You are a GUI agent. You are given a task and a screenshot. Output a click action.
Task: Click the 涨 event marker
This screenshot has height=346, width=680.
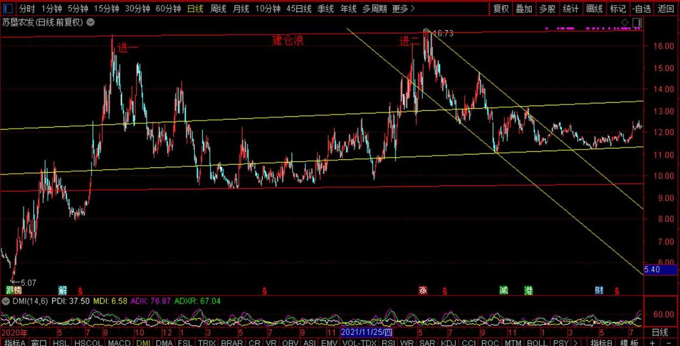(x=423, y=290)
